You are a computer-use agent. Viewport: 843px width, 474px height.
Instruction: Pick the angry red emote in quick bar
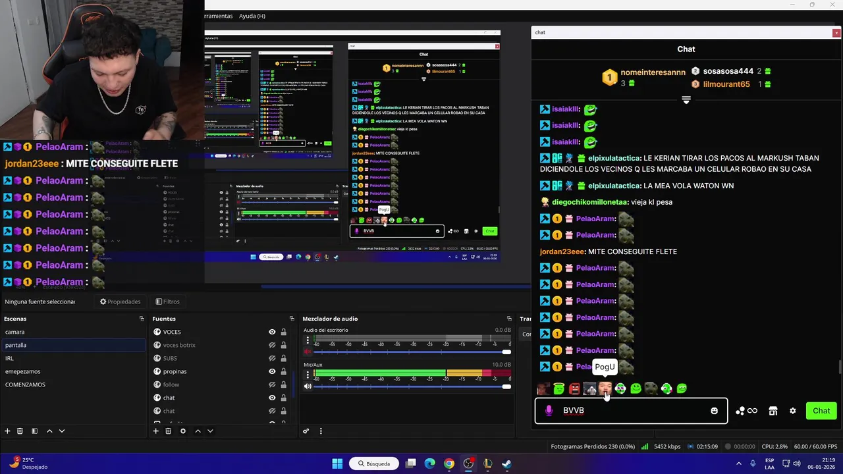coord(574,388)
